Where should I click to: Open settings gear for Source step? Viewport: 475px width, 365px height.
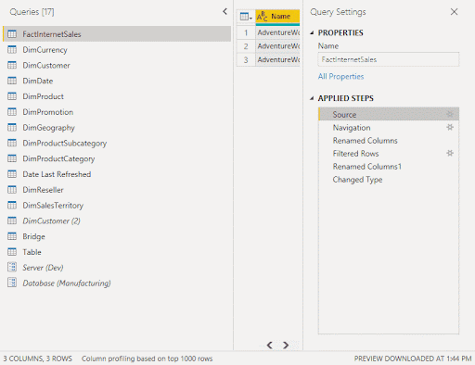(450, 114)
